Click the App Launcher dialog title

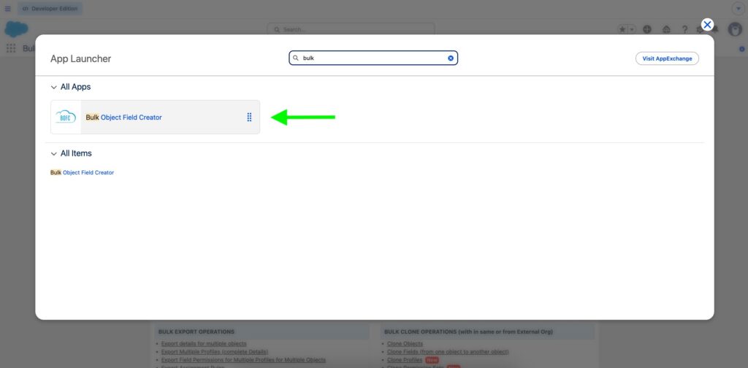point(80,58)
